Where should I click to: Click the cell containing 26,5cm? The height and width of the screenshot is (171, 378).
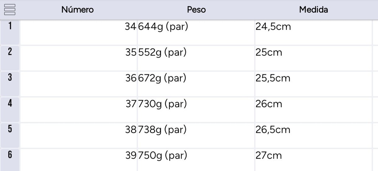[313, 135]
